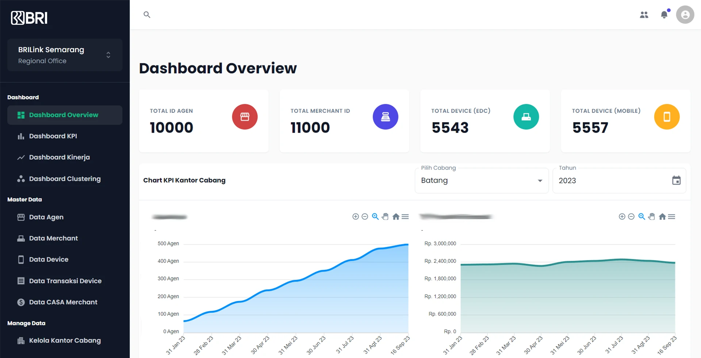Screen dimensions: 701x358
Task: Enable panning hand tool on left chart
Action: (385, 217)
